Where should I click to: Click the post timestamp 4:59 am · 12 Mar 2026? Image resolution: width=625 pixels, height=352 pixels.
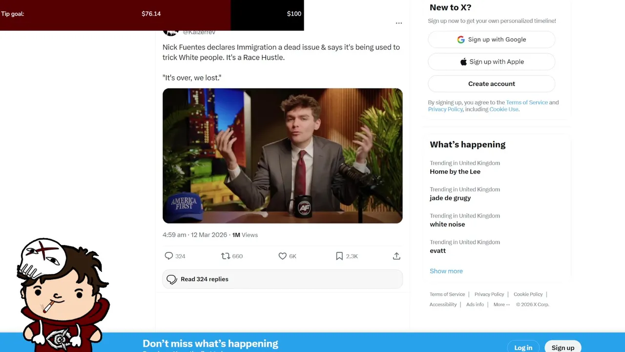[195, 235]
